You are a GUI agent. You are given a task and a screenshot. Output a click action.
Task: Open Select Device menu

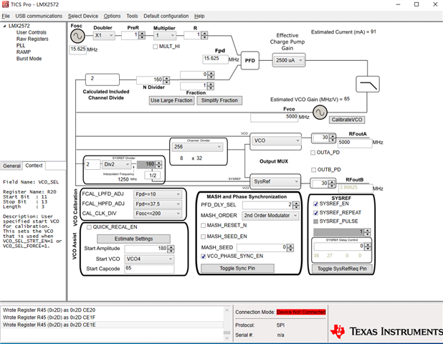click(x=82, y=16)
